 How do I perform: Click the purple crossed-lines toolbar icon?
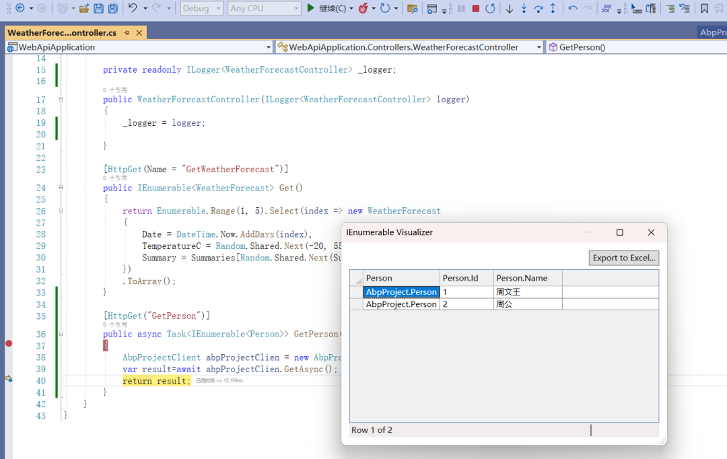coord(606,8)
